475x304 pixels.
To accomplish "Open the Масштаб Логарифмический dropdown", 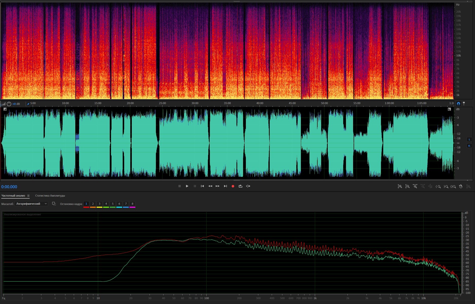I will [31, 204].
